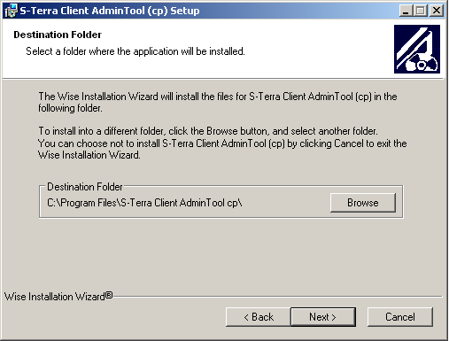Viewport: 449px width, 341px height.
Task: Click the Setup window title bar text
Action: (110, 11)
